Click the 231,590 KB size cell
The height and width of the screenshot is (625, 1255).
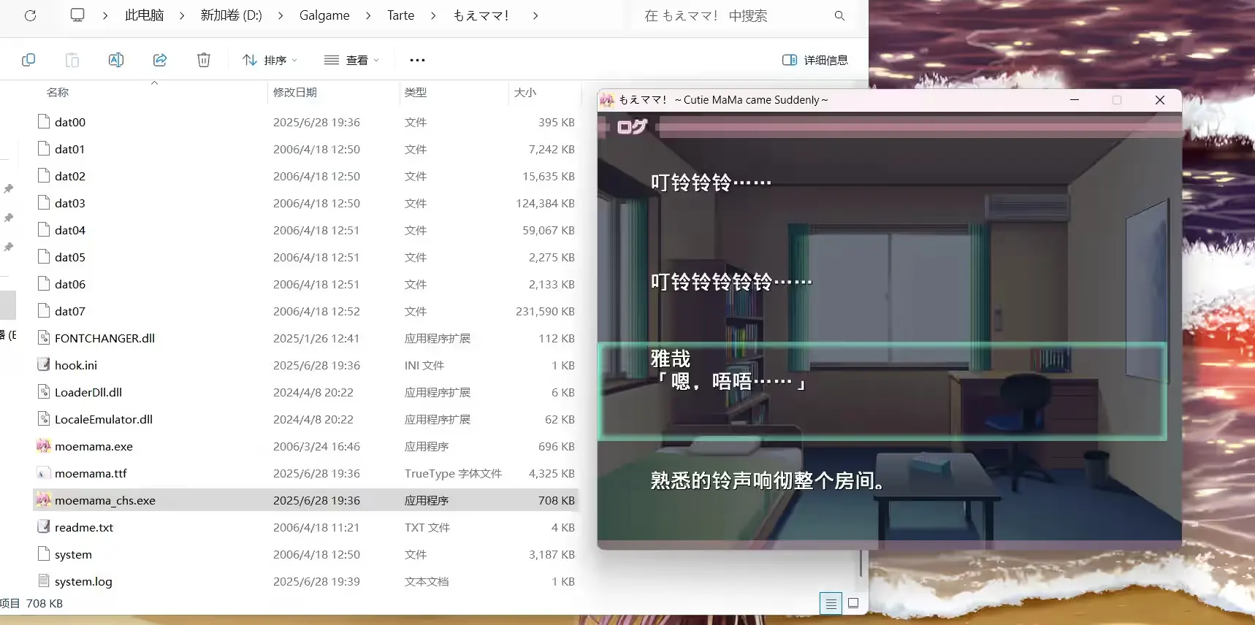[545, 311]
